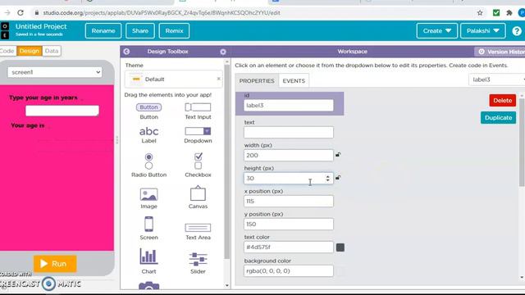
Task: Open the EVENTS tab
Action: [x=294, y=81]
